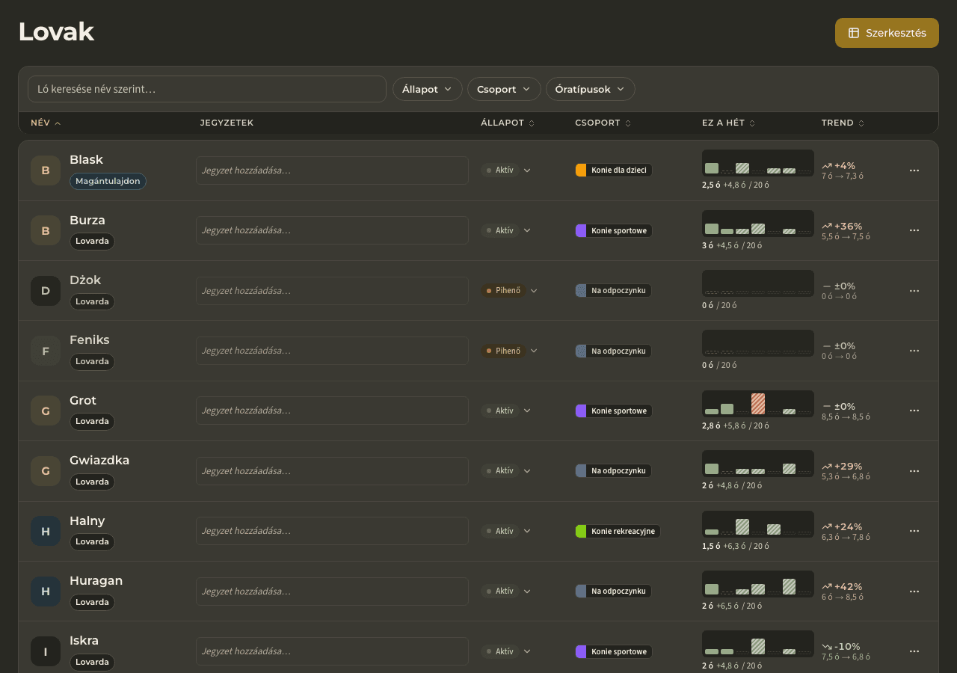957x673 pixels.
Task: Click the Jegyzetek column header
Action: pyautogui.click(x=227, y=123)
